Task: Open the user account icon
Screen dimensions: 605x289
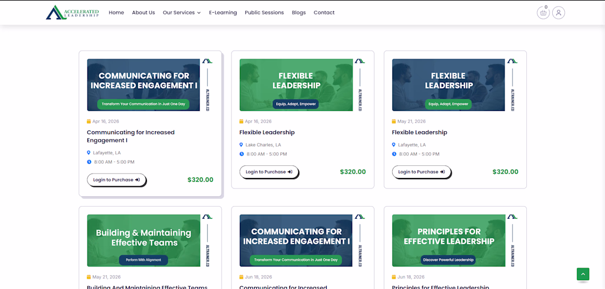Action: 558,13
